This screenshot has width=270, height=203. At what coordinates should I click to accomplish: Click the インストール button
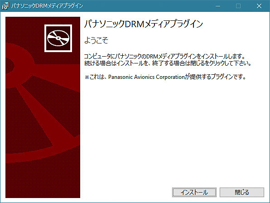194,192
